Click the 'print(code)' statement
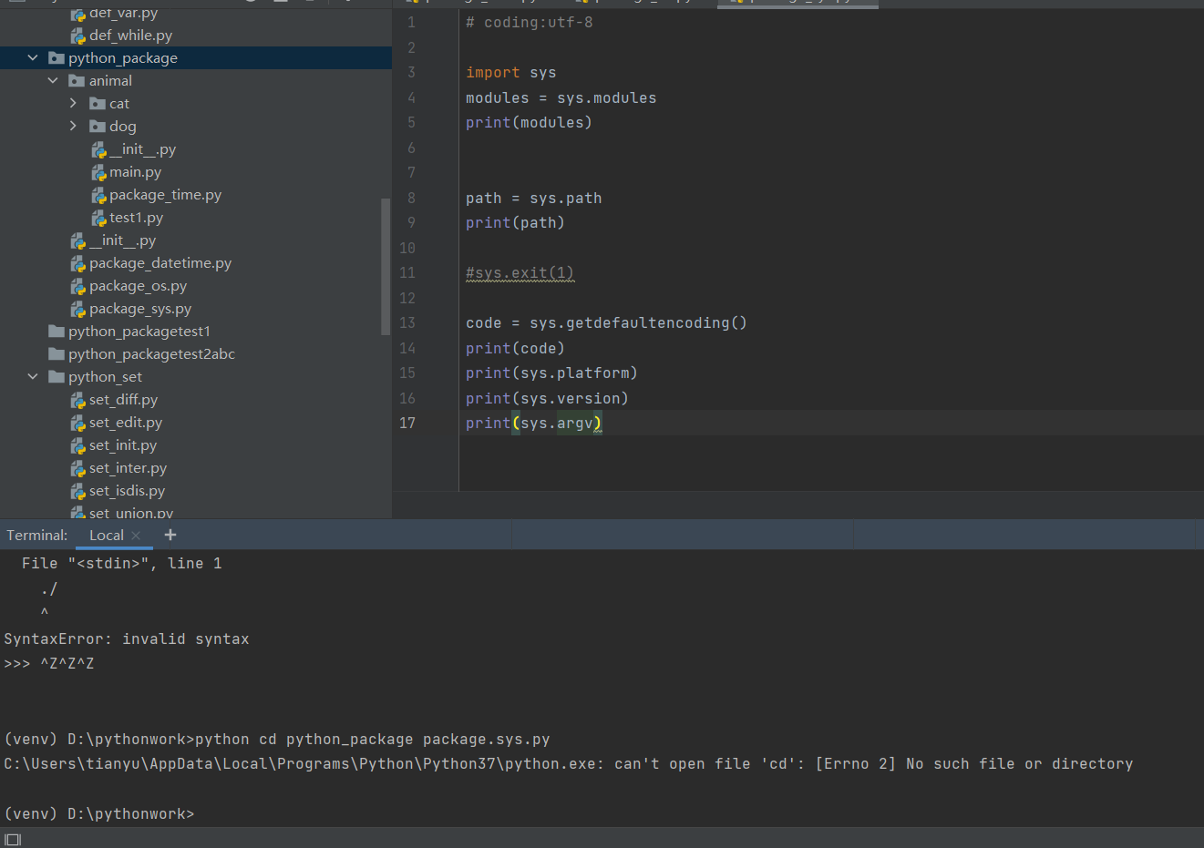The height and width of the screenshot is (848, 1204). click(x=515, y=348)
